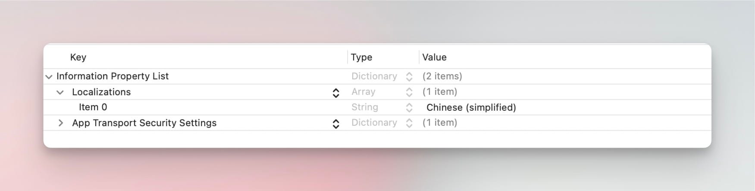
Task: Open key picker for App Transport Security
Action: click(x=336, y=124)
